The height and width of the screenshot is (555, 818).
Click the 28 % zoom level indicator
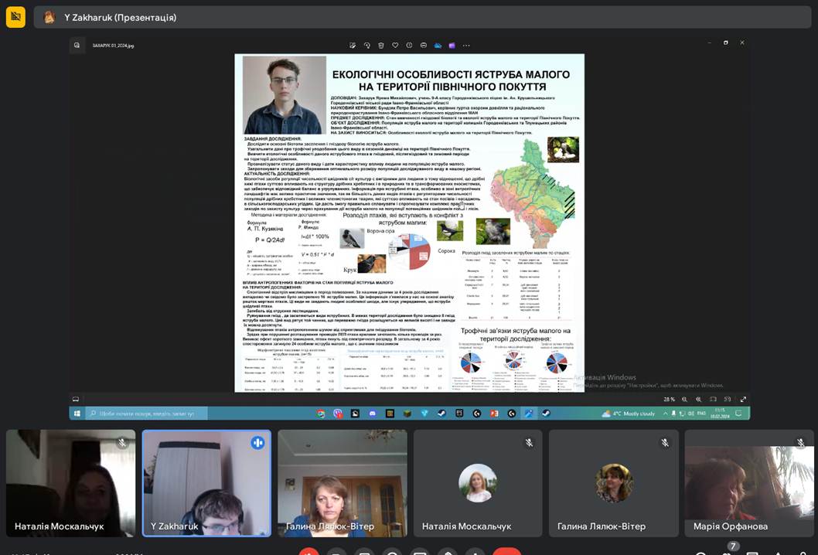coord(669,399)
